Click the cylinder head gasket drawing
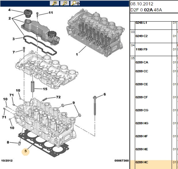Screen dimensions: 178x169 [x=44, y=144]
